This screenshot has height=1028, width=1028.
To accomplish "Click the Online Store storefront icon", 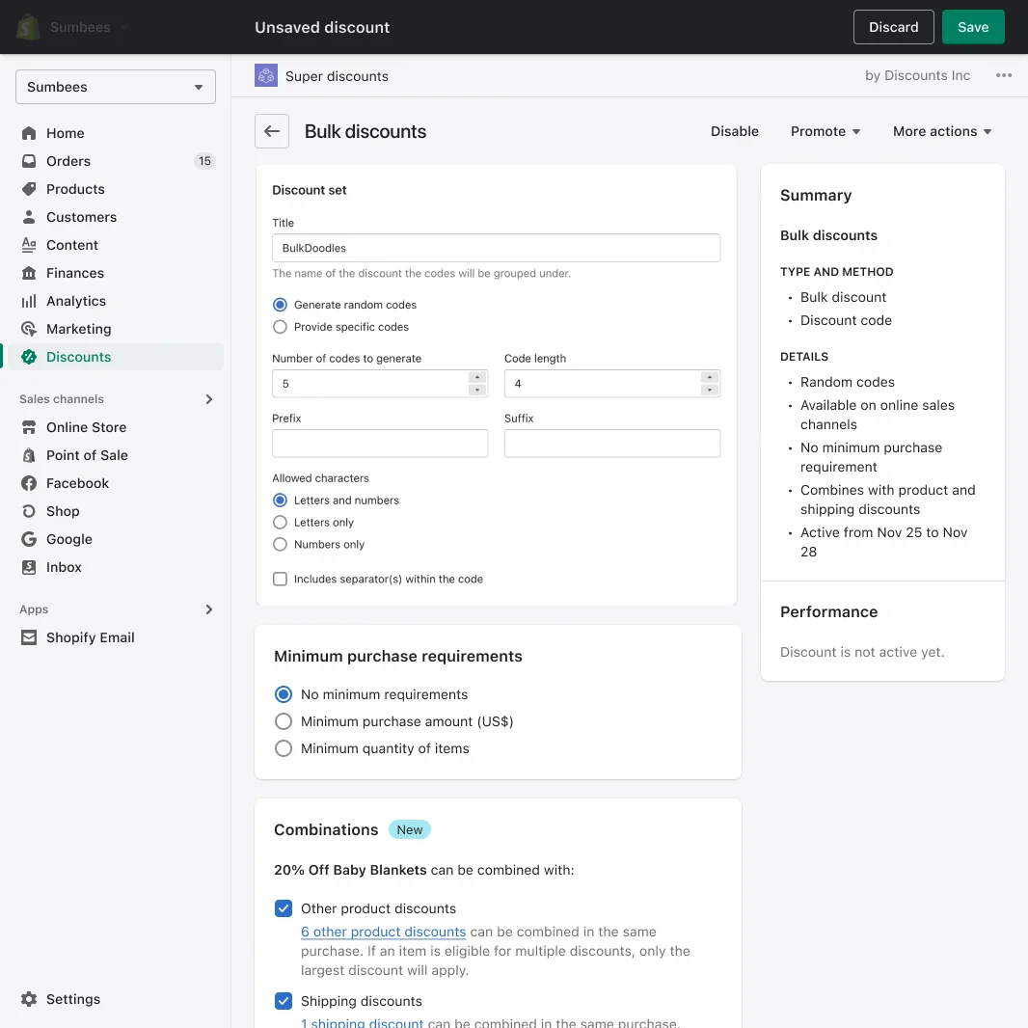I will [29, 427].
